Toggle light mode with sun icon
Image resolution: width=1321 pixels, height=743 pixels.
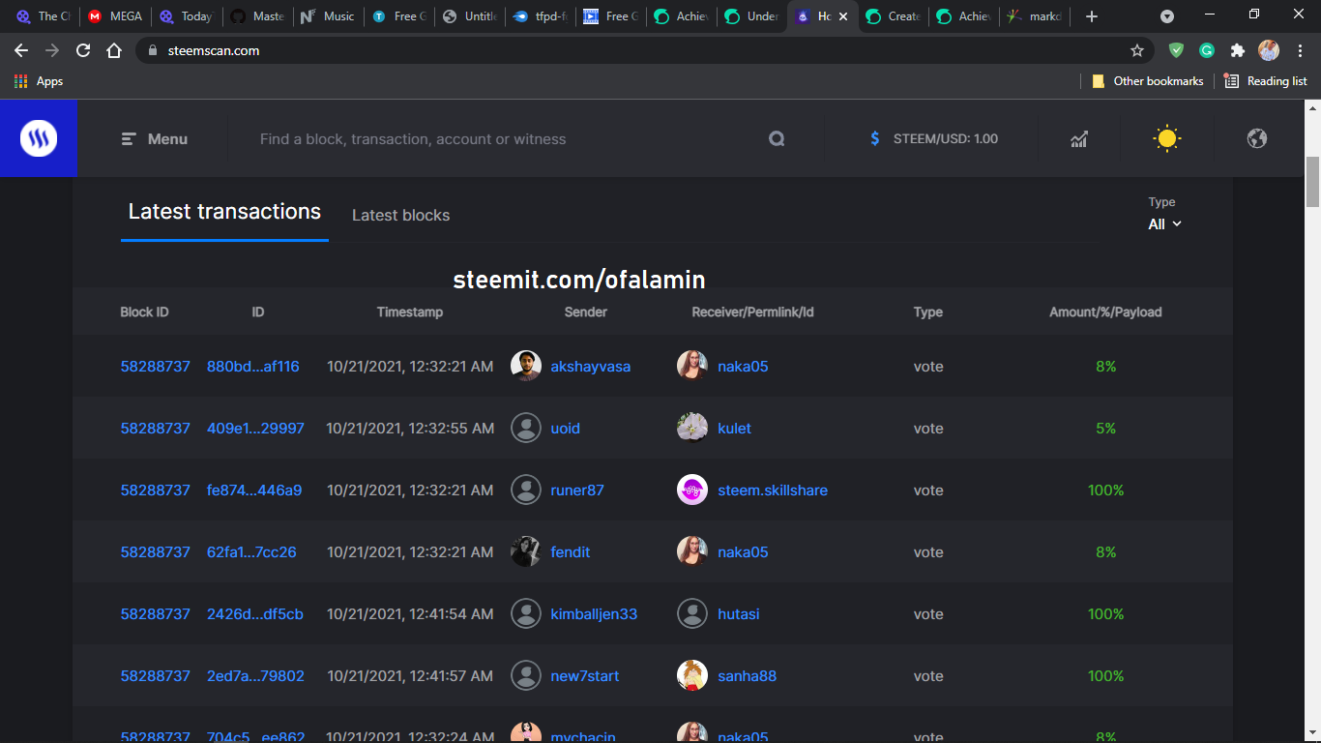click(1167, 138)
